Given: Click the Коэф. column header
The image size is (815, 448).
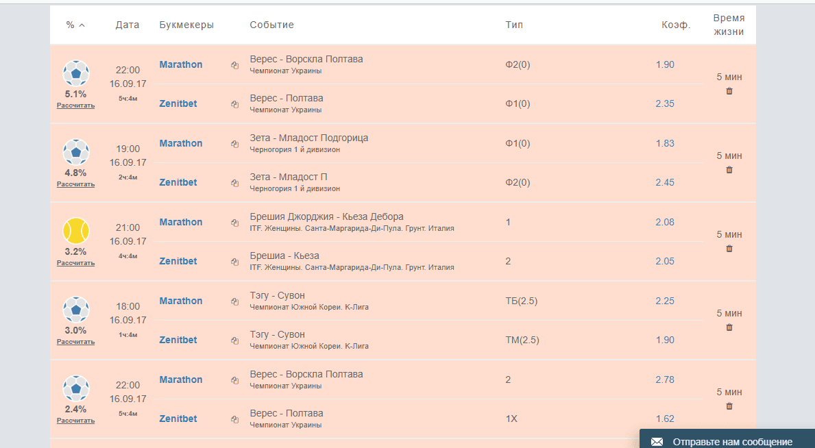Looking at the screenshot, I should click(x=675, y=25).
